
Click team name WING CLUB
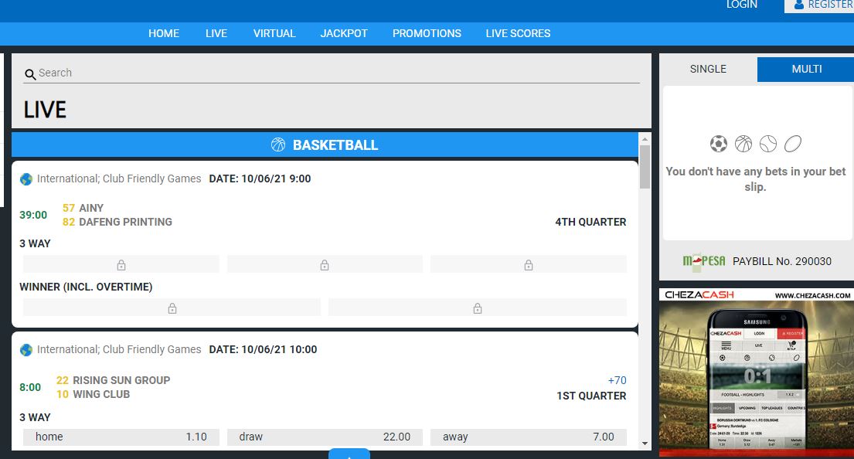click(101, 394)
